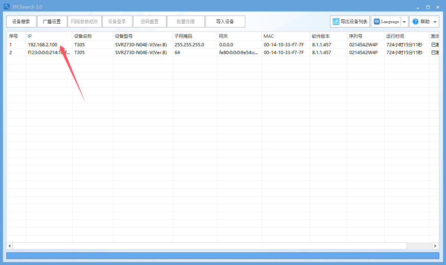Expand the Language dropdown arrow
The width and height of the screenshot is (446, 265).
pos(404,22)
